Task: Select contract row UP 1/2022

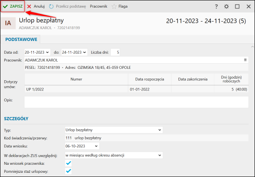Action: click(137, 89)
